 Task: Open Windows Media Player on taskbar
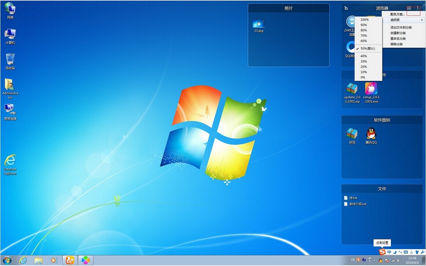point(54,261)
